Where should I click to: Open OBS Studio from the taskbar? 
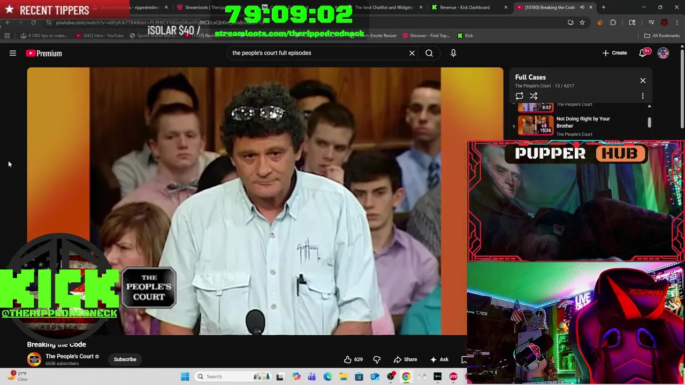click(x=391, y=376)
